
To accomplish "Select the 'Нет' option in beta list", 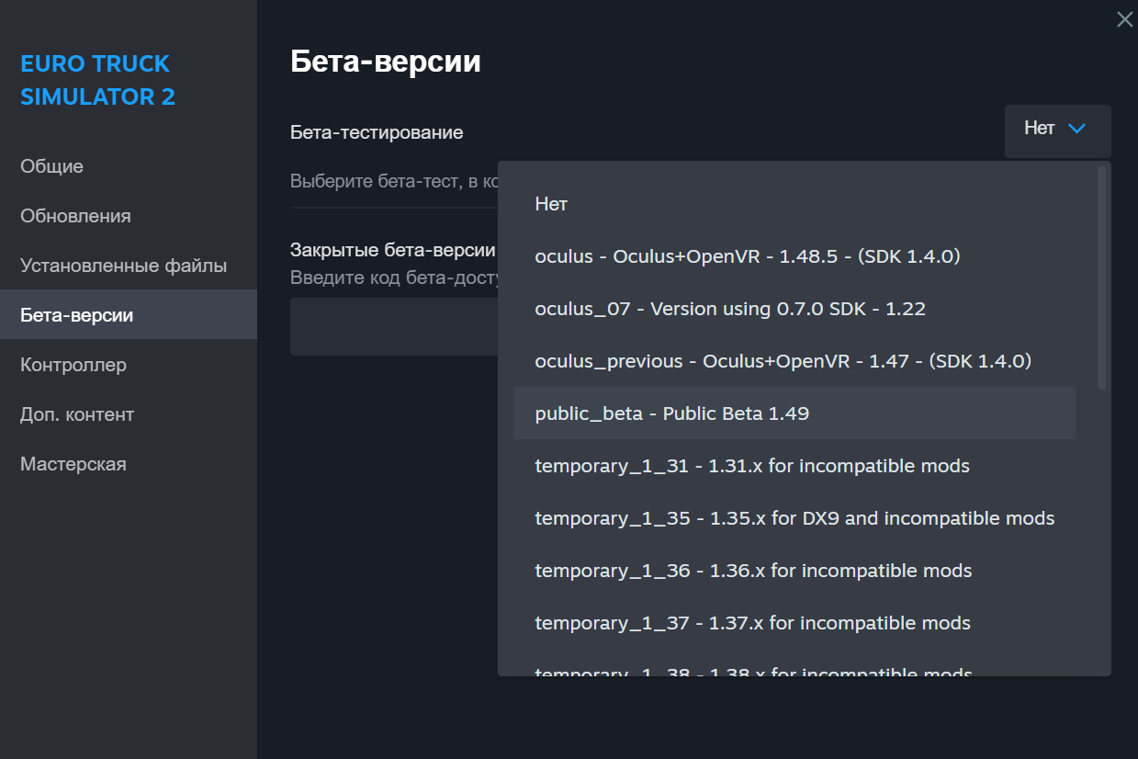I will point(551,204).
